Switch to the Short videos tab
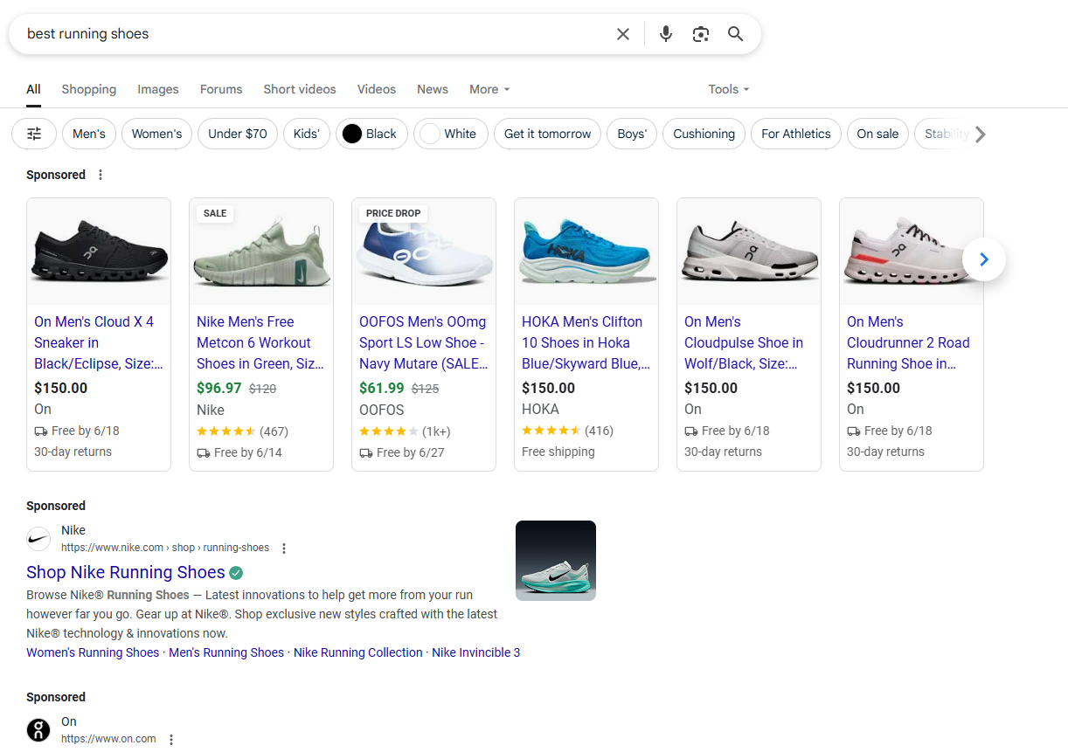The width and height of the screenshot is (1068, 752). point(300,89)
